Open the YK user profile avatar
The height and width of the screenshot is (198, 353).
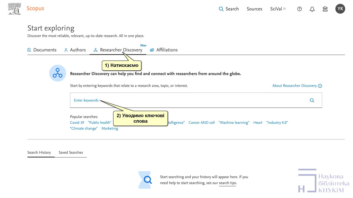(340, 9)
